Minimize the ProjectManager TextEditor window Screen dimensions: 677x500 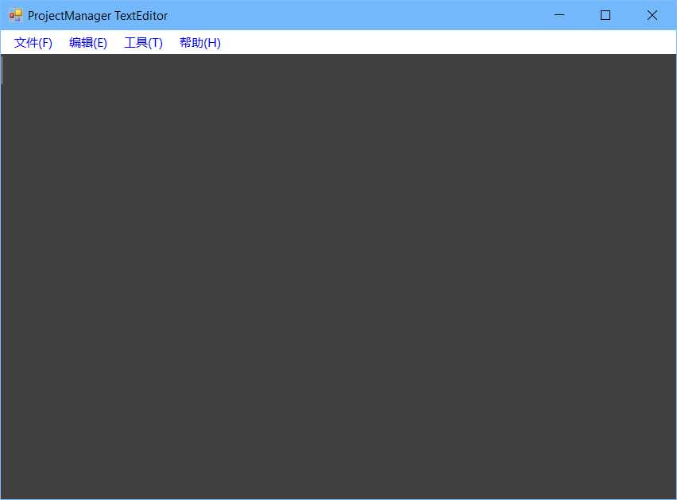click(x=559, y=16)
